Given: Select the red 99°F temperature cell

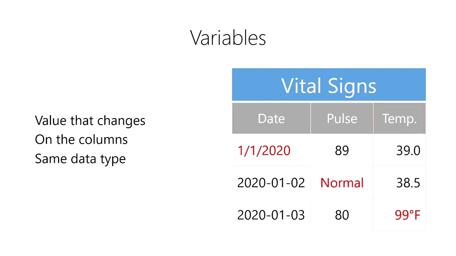Looking at the screenshot, I should 408,215.
